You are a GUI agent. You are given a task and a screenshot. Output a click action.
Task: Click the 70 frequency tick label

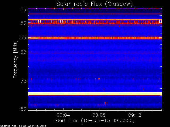click(x=23, y=81)
